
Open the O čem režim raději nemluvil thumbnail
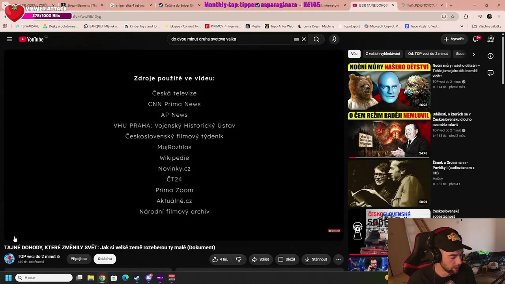pyautogui.click(x=389, y=135)
